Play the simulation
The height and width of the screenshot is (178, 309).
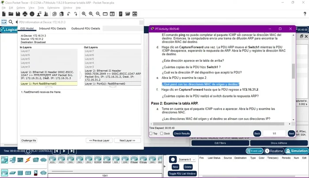click(x=64, y=151)
